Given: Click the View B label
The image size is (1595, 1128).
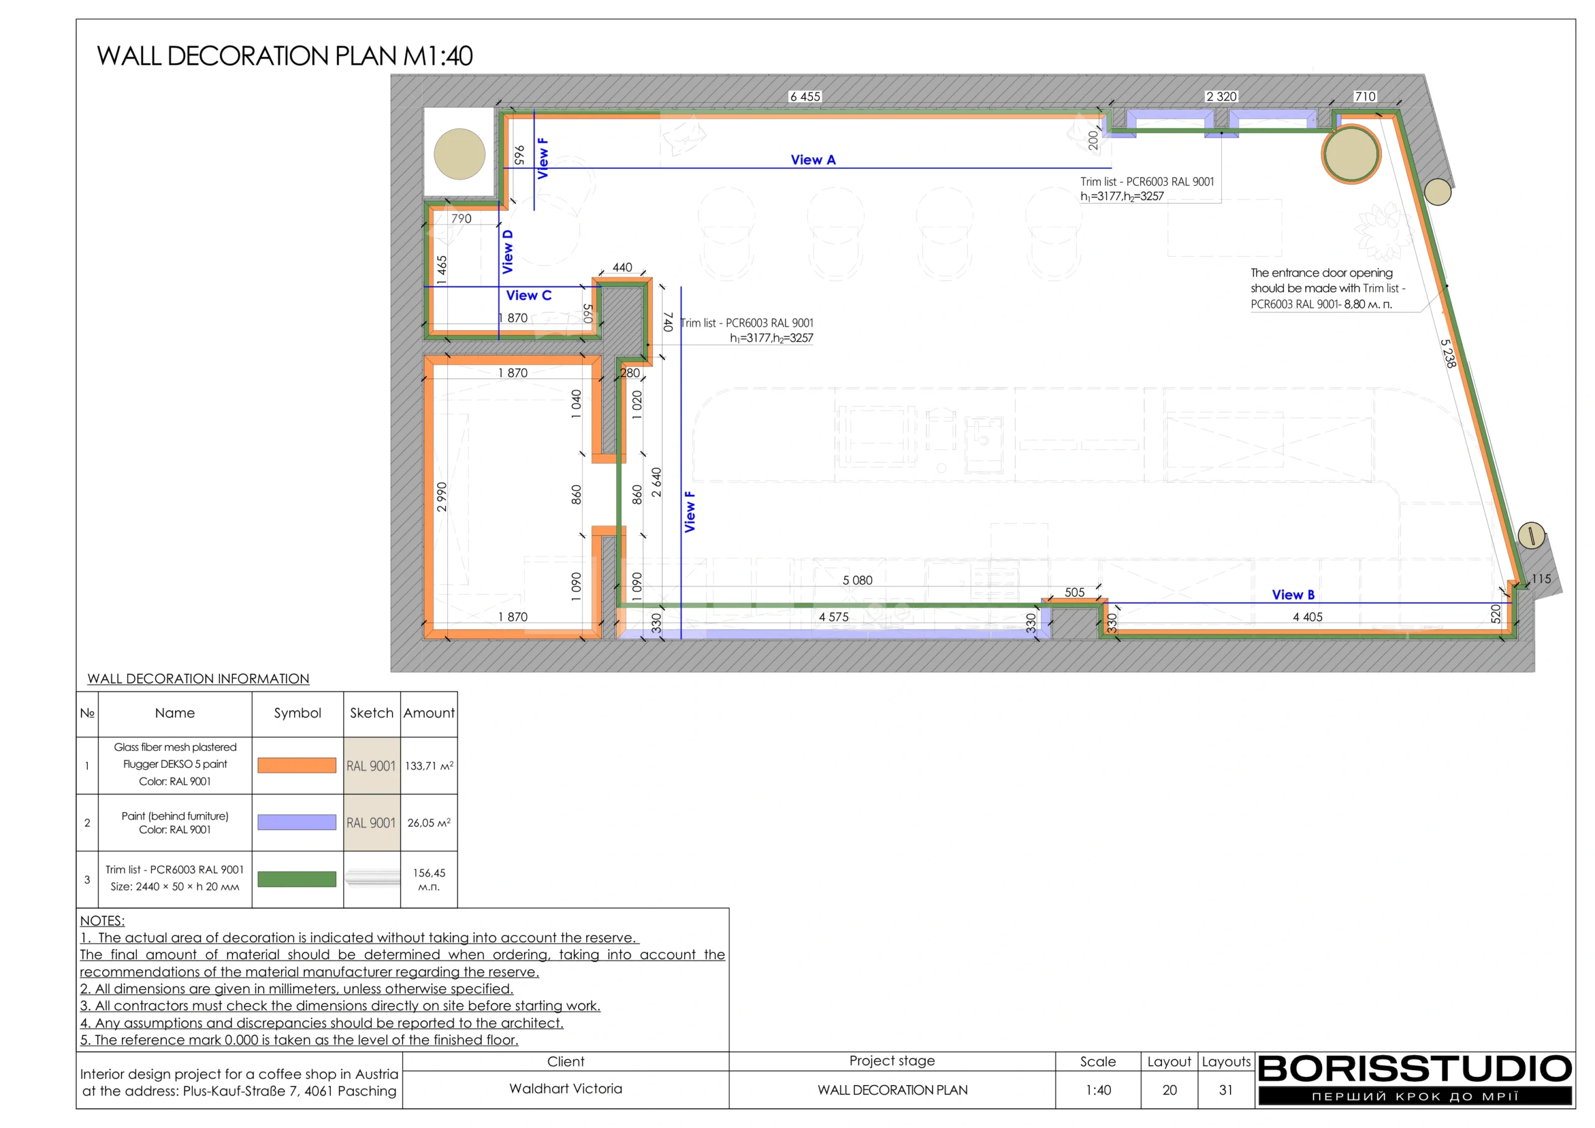Looking at the screenshot, I should 1293,595.
